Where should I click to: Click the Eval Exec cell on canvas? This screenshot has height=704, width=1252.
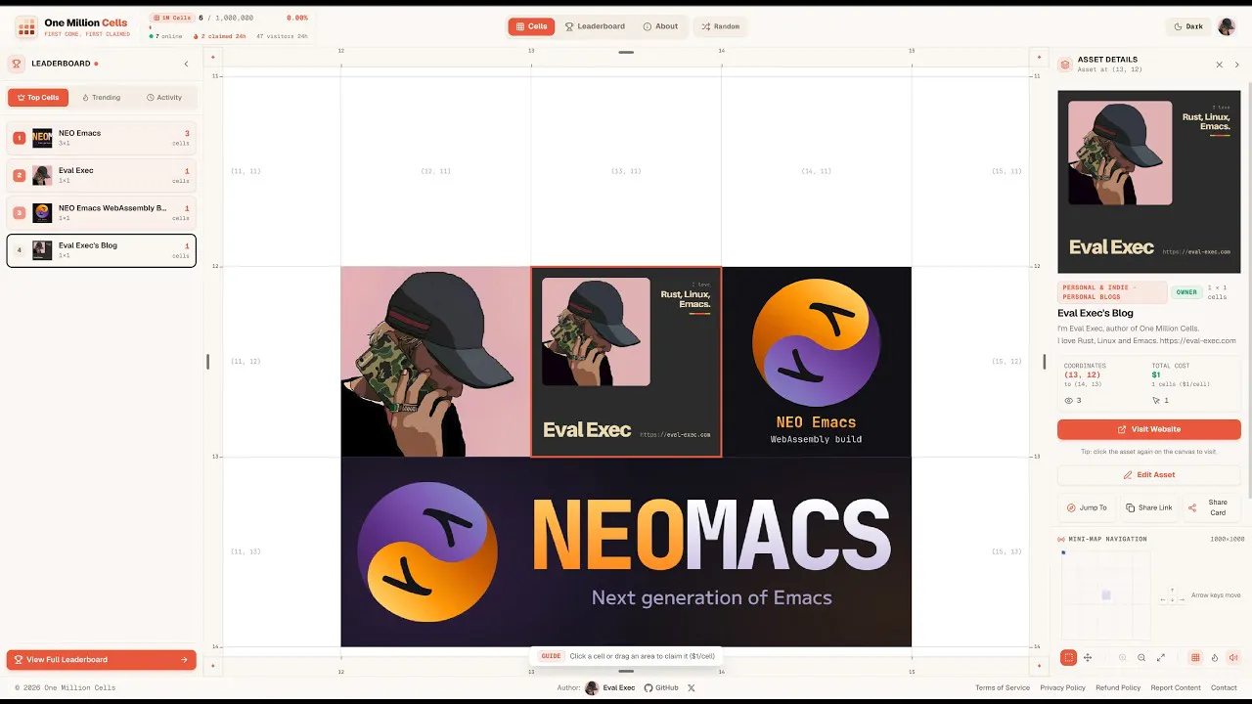tap(435, 362)
